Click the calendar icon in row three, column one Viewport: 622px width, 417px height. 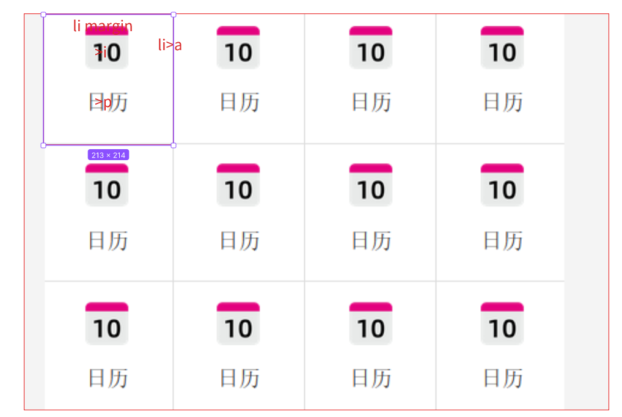click(x=107, y=323)
